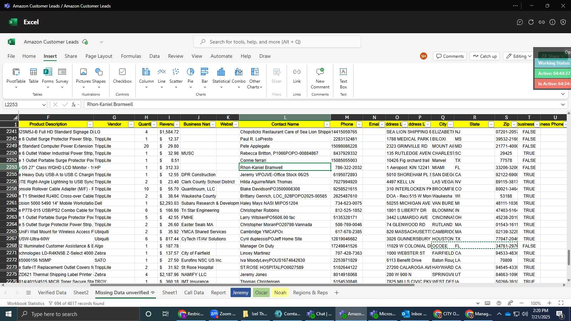Image resolution: width=571 pixels, height=321 pixels.
Task: Open the Editing mode dropdown
Action: pos(519,56)
